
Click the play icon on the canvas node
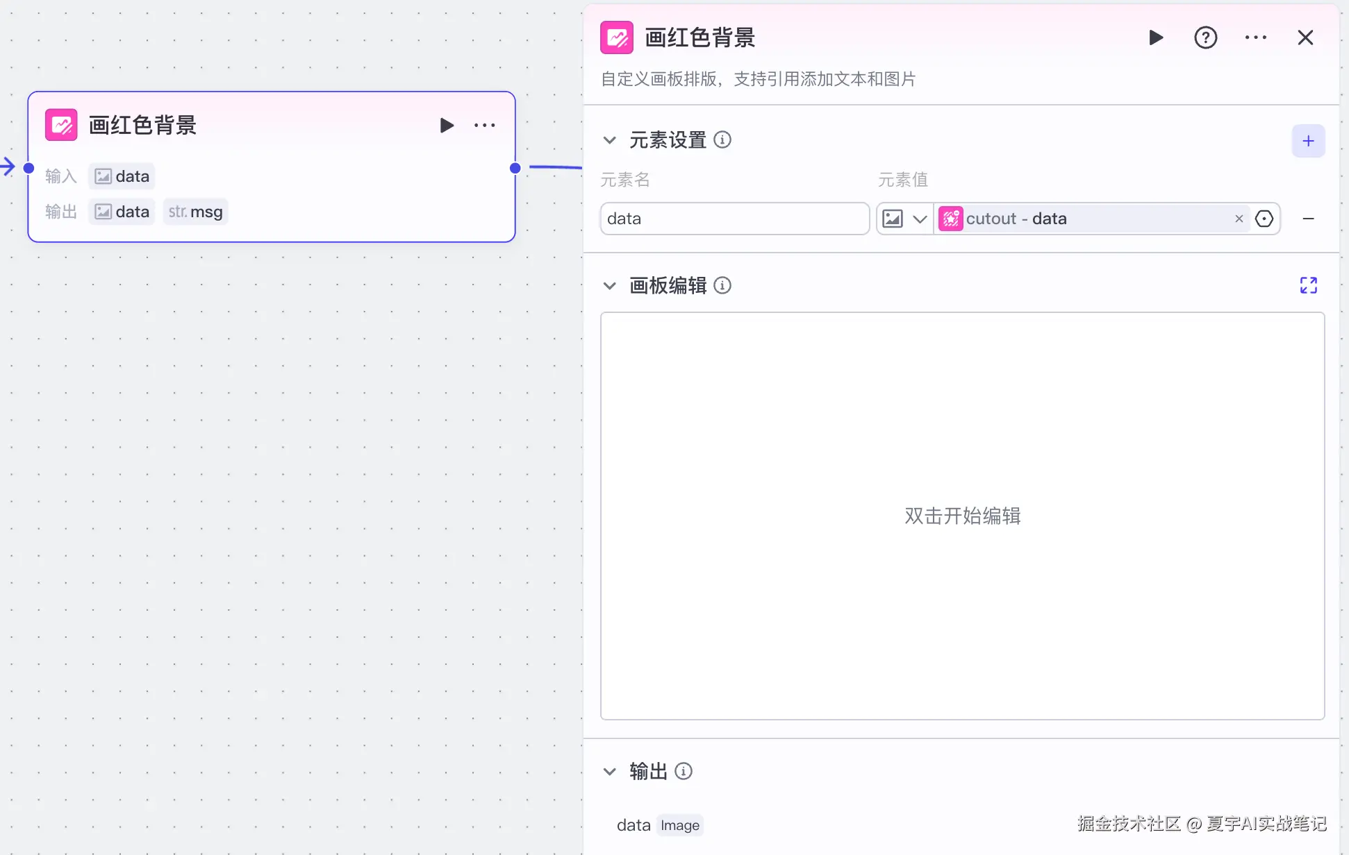coord(447,126)
